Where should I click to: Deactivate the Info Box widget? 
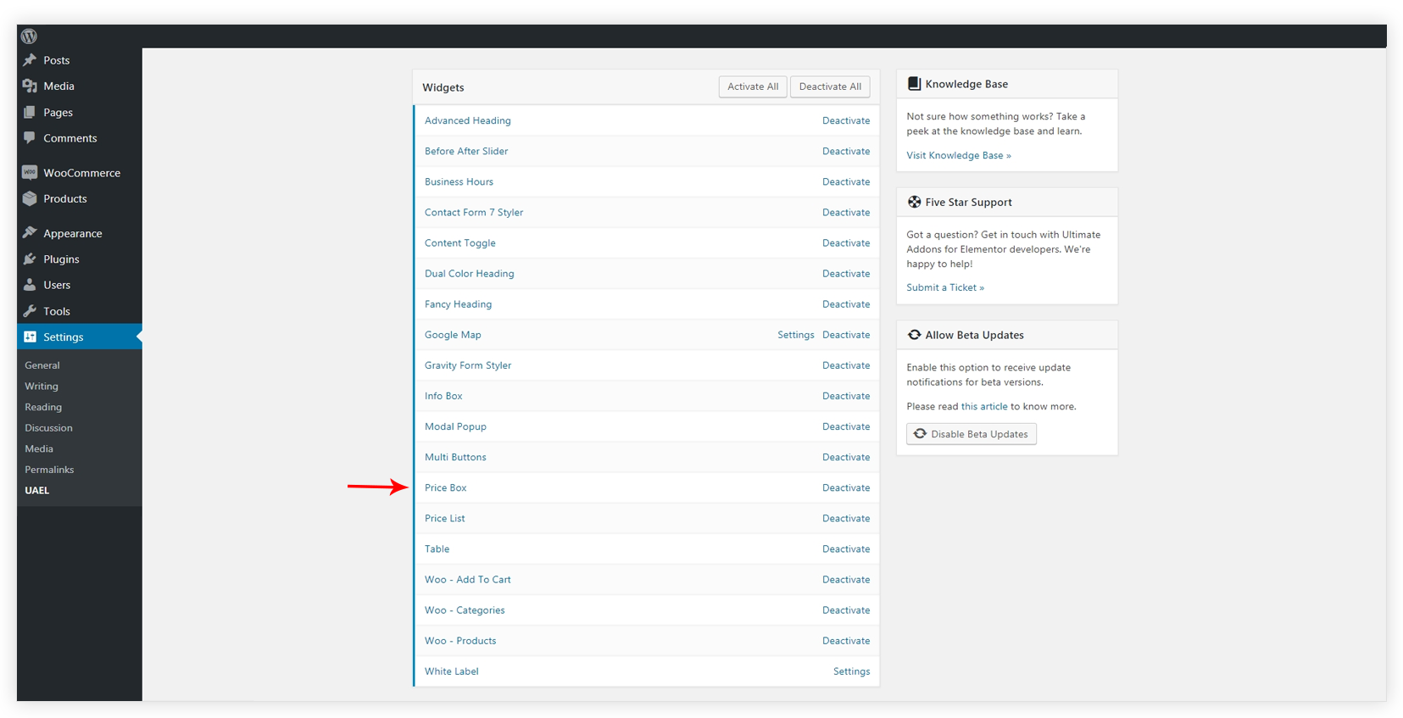tap(846, 396)
